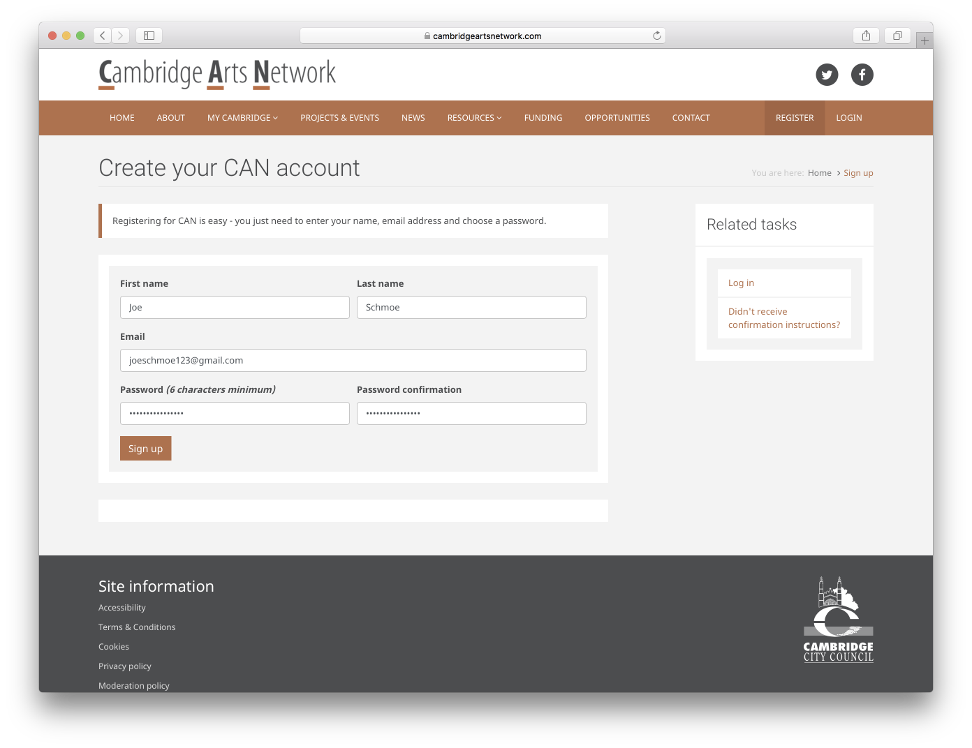Viewport: 972px width, 748px height.
Task: Expand the My Cambridge dropdown menu
Action: tap(242, 118)
